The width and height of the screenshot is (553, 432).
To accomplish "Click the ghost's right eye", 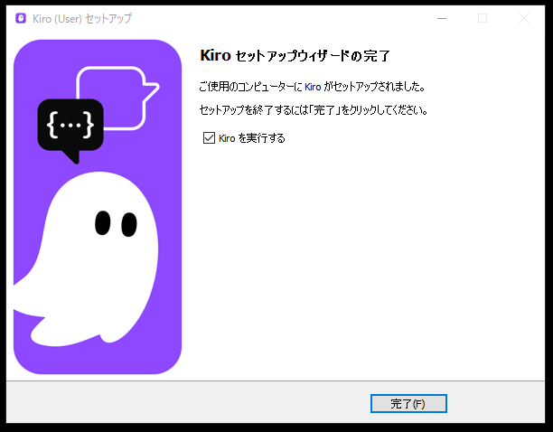I will pos(128,221).
